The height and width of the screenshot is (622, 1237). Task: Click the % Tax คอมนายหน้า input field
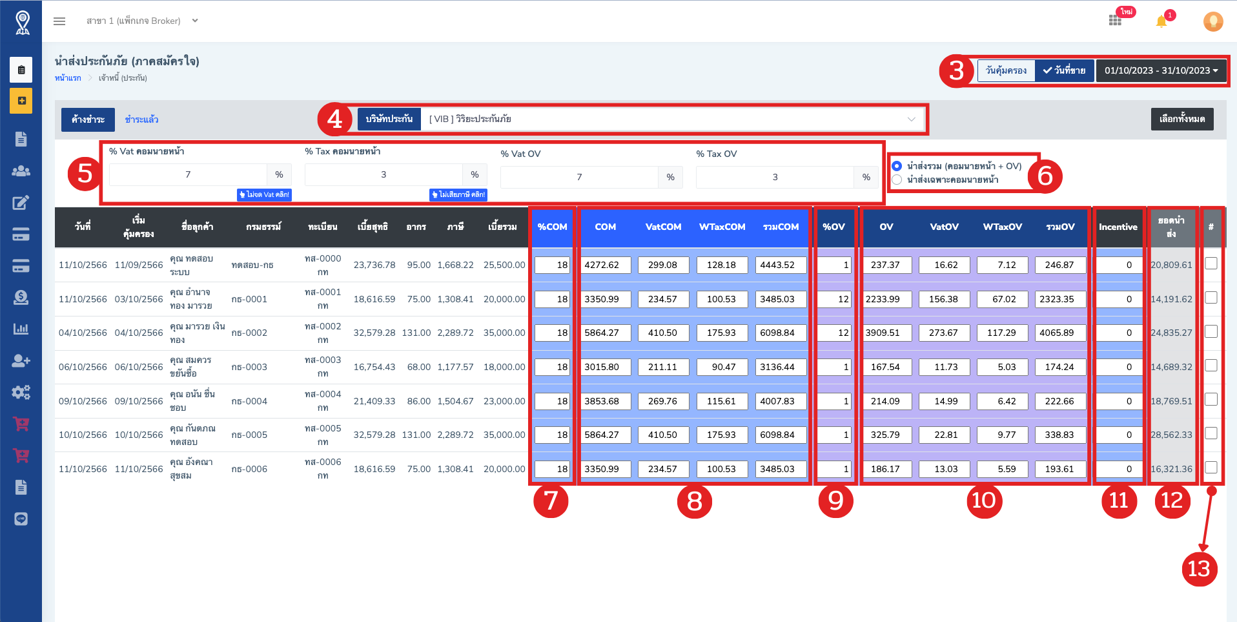point(383,174)
